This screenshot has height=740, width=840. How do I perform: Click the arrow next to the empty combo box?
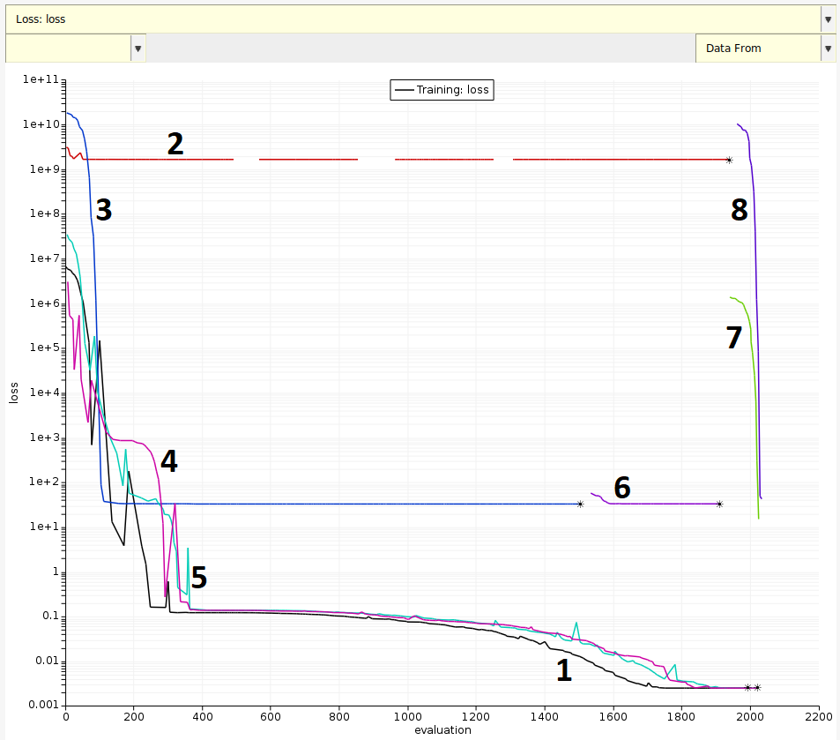click(x=138, y=48)
